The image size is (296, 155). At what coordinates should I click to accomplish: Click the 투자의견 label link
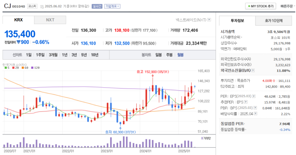[227, 81]
